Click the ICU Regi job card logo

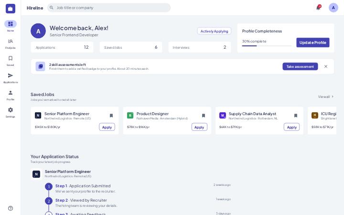[x=314, y=116]
